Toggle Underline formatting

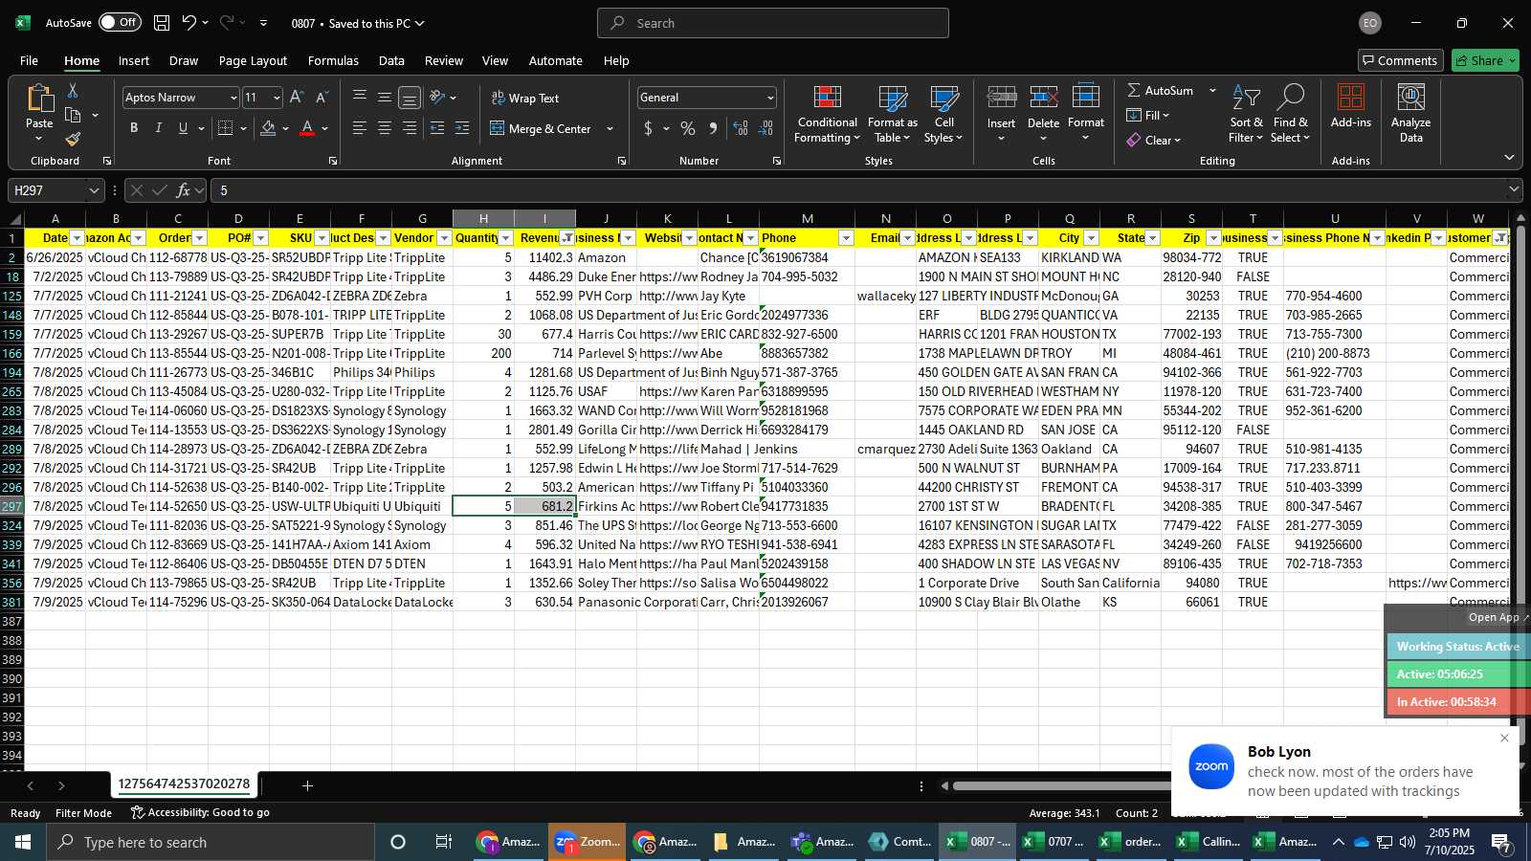coord(183,128)
